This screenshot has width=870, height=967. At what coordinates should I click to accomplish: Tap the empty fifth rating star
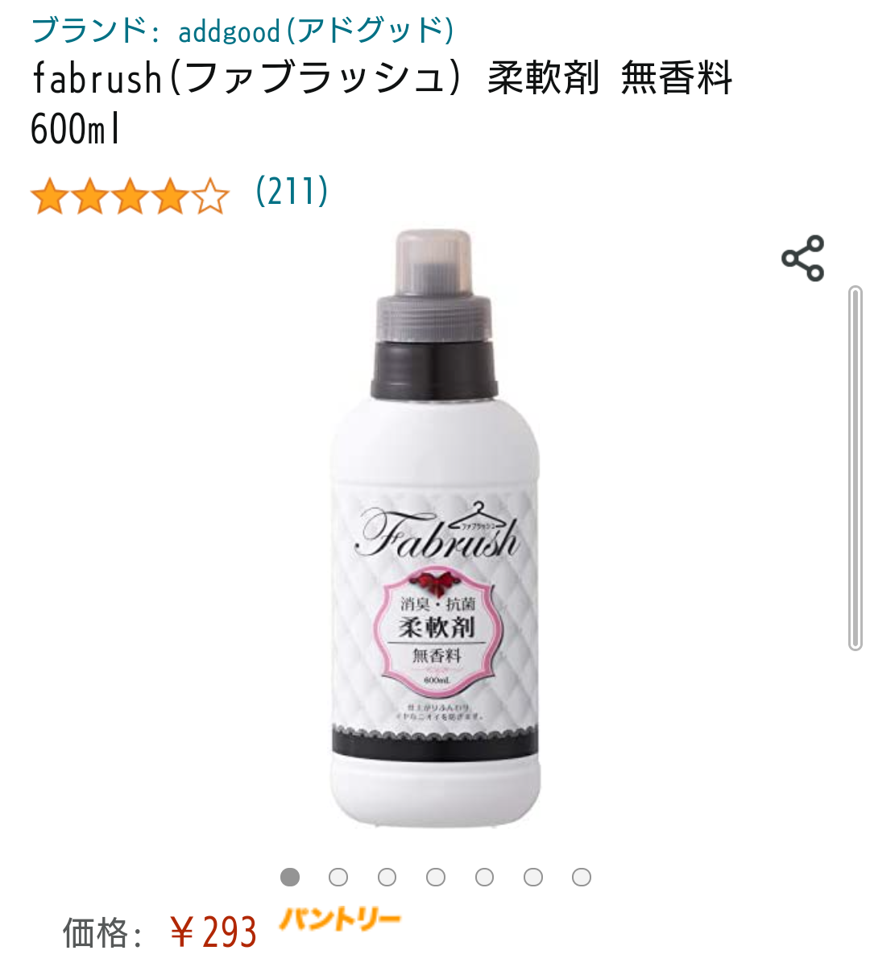tap(210, 197)
